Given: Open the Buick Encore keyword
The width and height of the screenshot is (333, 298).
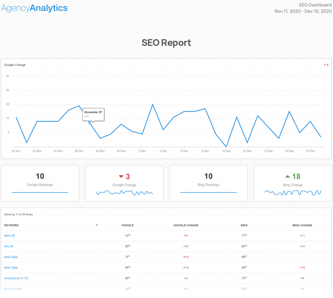Looking at the screenshot, I should point(13,289).
